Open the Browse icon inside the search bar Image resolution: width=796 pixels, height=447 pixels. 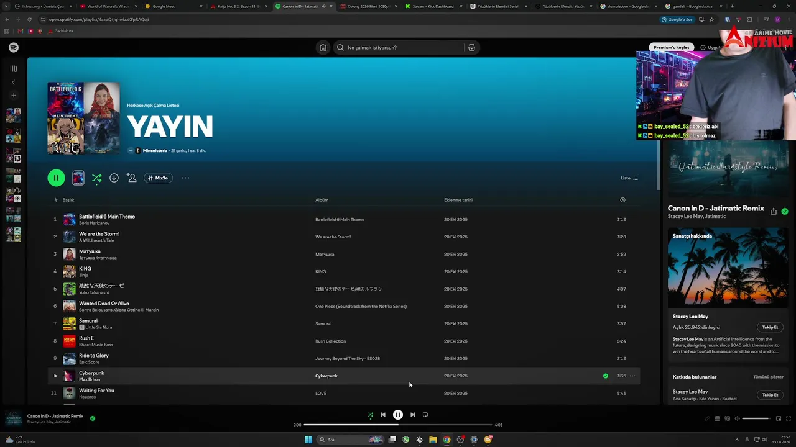click(x=471, y=48)
